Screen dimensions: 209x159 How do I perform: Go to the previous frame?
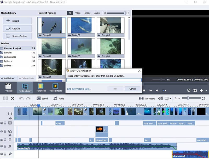pos(151,90)
